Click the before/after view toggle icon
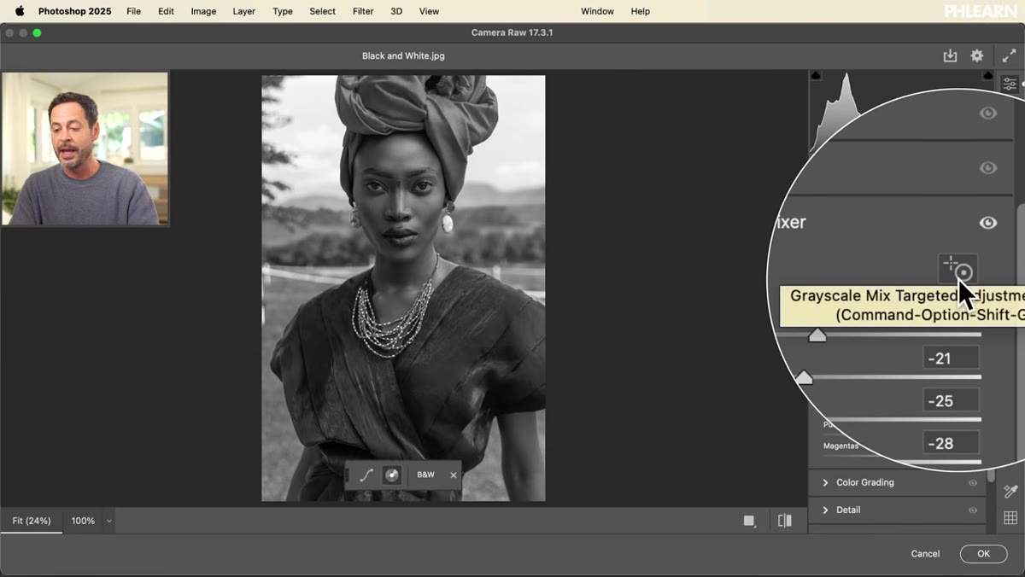The image size is (1025, 577). pyautogui.click(x=785, y=521)
